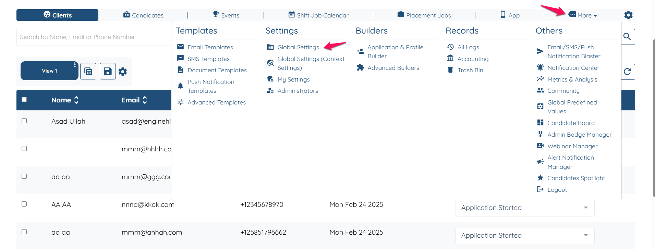Click the My Settings shield icon

pos(270,79)
